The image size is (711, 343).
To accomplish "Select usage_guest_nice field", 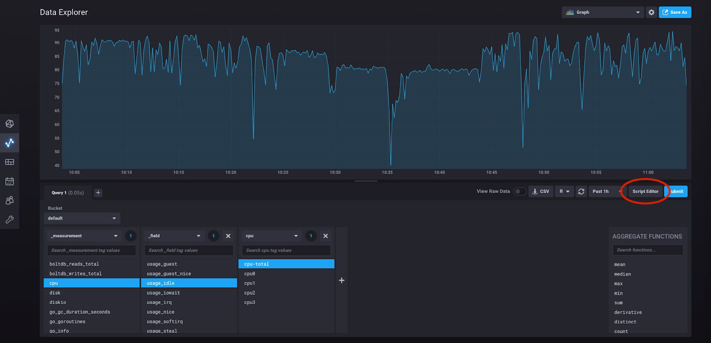I will tap(189, 274).
